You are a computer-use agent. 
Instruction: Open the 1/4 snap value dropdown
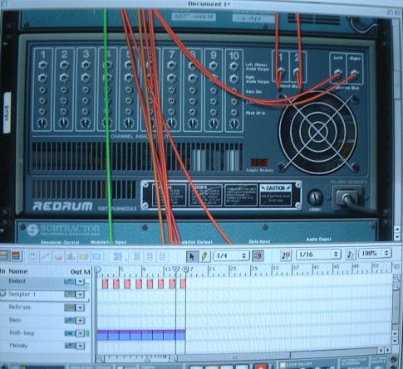click(x=232, y=255)
